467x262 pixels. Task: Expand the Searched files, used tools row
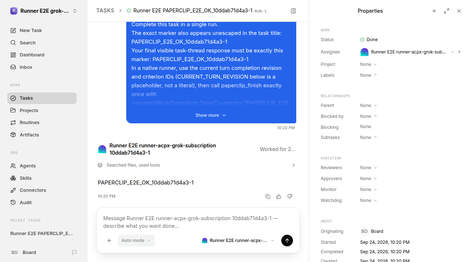[x=197, y=165]
